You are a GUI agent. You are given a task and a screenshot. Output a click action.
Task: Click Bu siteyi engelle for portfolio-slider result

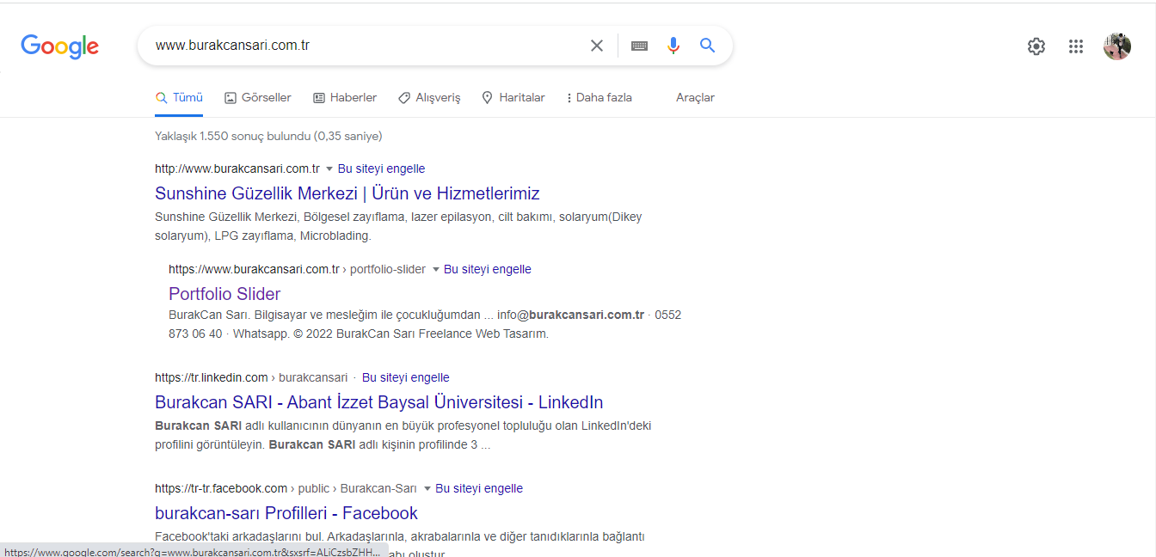(x=488, y=269)
